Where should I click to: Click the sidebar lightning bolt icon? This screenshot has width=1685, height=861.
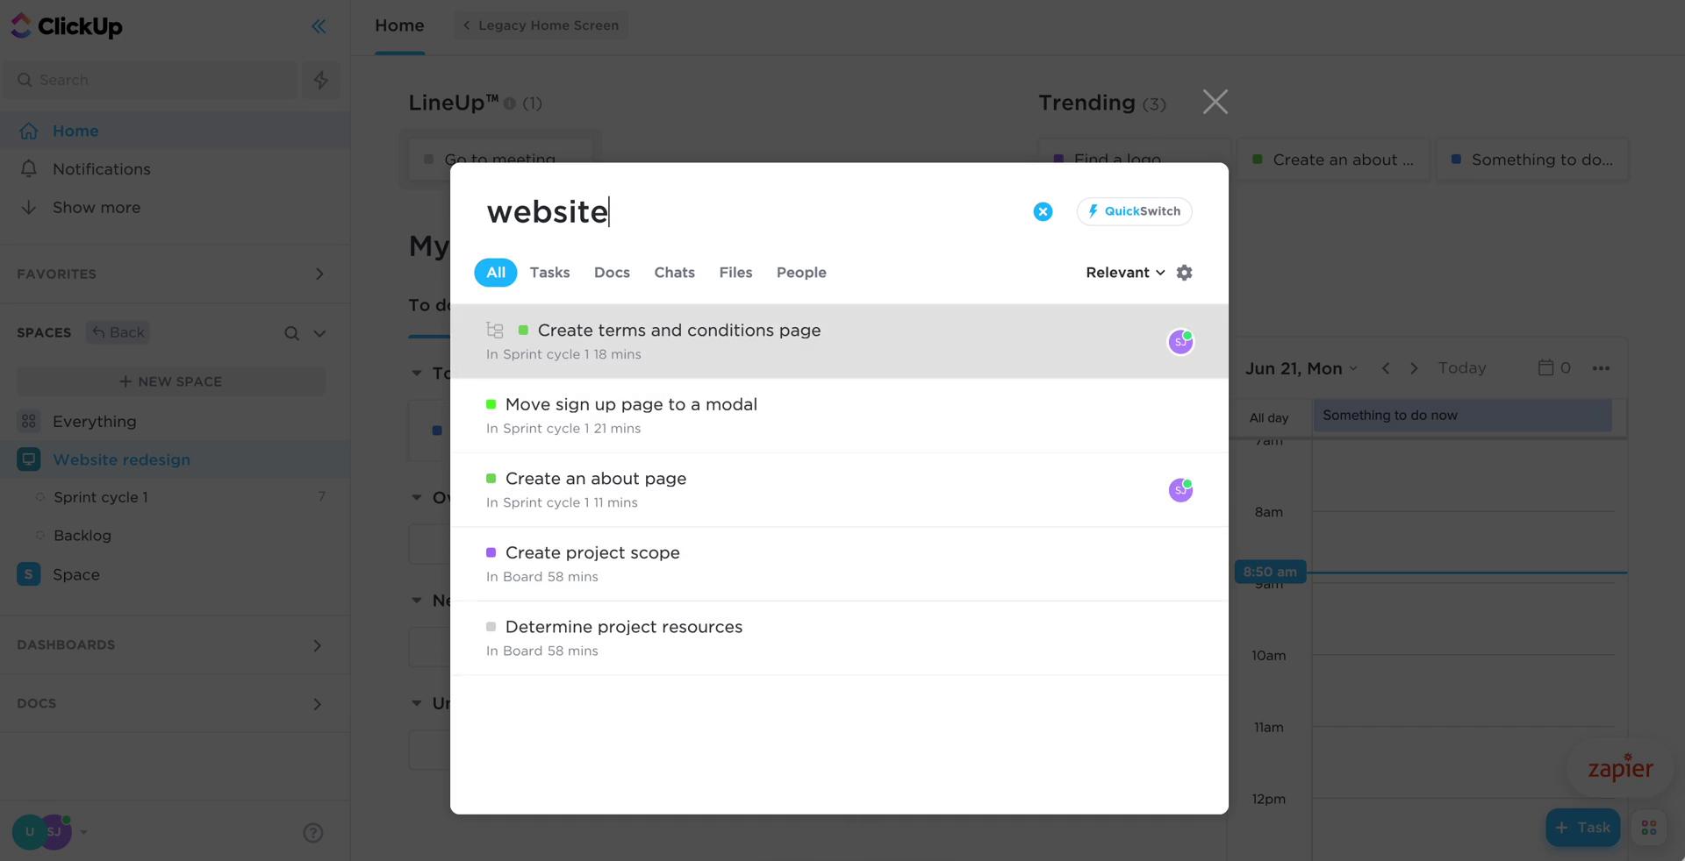[x=321, y=80]
